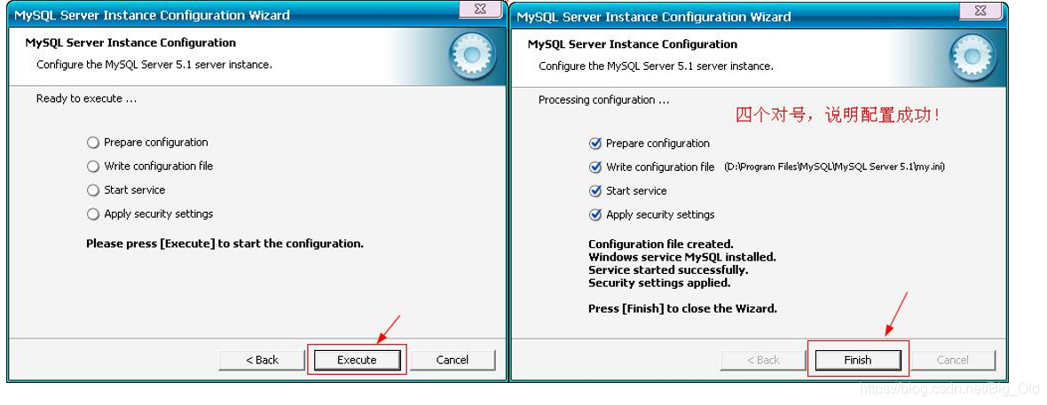Select the unchecked Write configuration file indicator
Screen dimensions: 1047x405
[93, 166]
